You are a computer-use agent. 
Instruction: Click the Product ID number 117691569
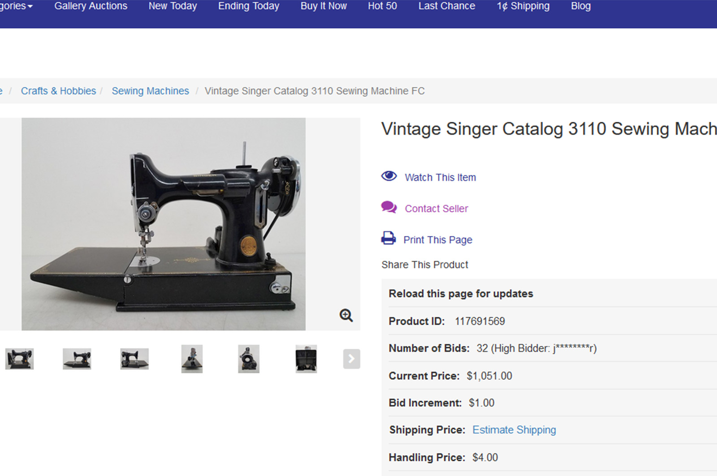click(480, 321)
